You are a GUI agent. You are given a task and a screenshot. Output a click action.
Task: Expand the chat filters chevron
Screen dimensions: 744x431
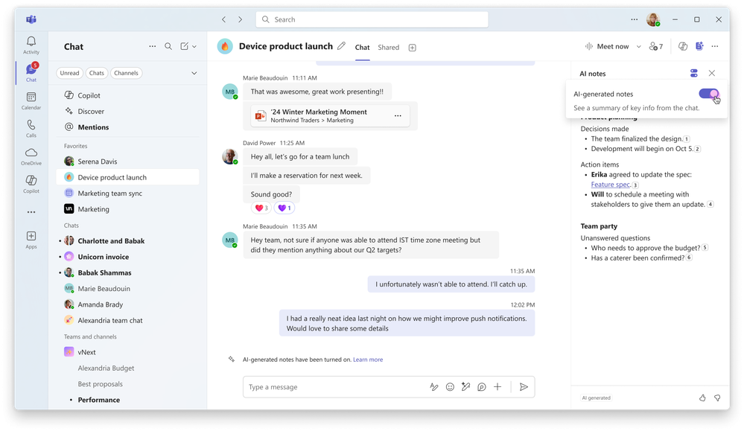[x=194, y=73]
